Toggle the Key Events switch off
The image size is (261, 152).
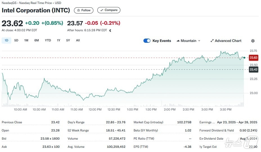click(147, 41)
